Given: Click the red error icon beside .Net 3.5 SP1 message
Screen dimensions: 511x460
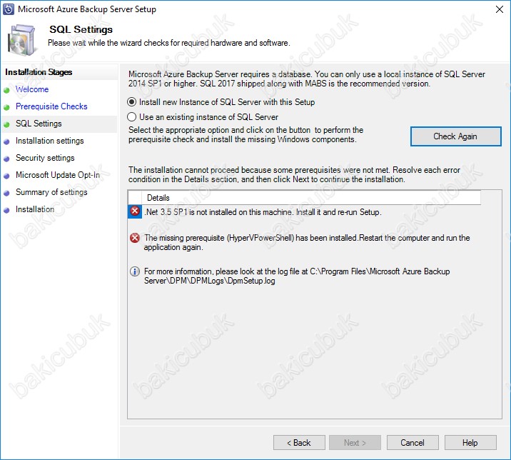Looking at the screenshot, I should point(135,211).
